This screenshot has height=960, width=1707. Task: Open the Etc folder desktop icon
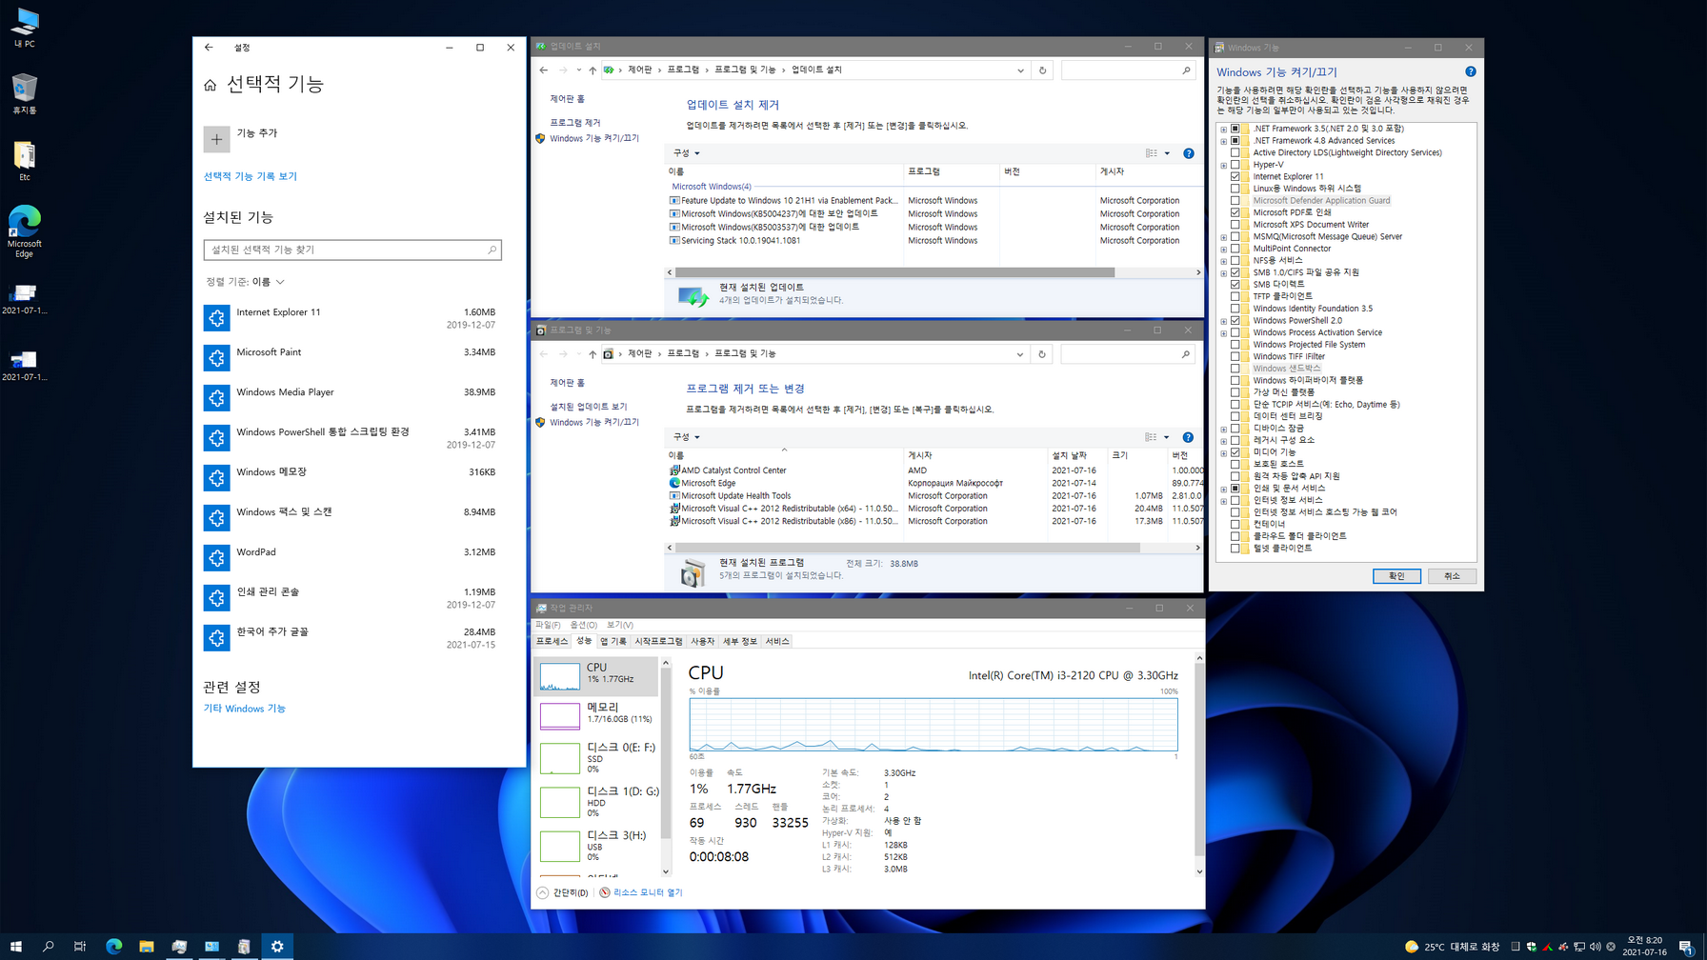pos(24,161)
